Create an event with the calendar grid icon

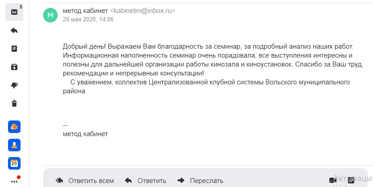coord(351,180)
